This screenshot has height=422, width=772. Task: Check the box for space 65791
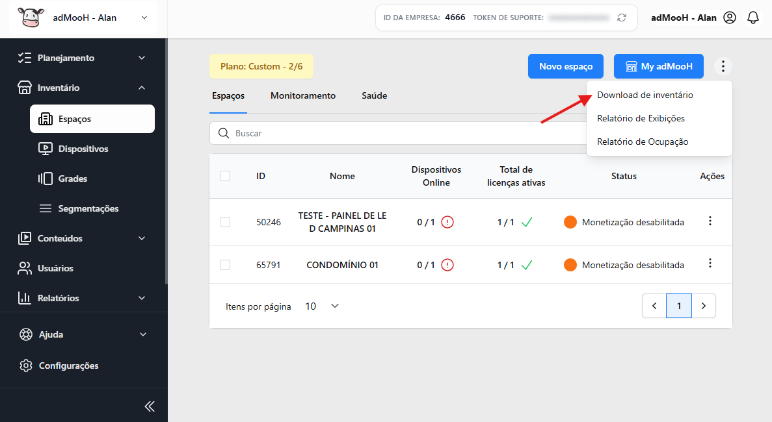point(225,265)
